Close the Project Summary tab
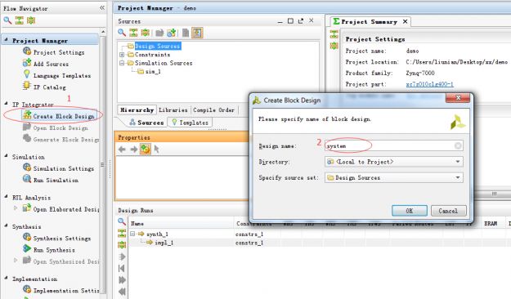Image resolution: width=511 pixels, height=299 pixels. click(405, 21)
